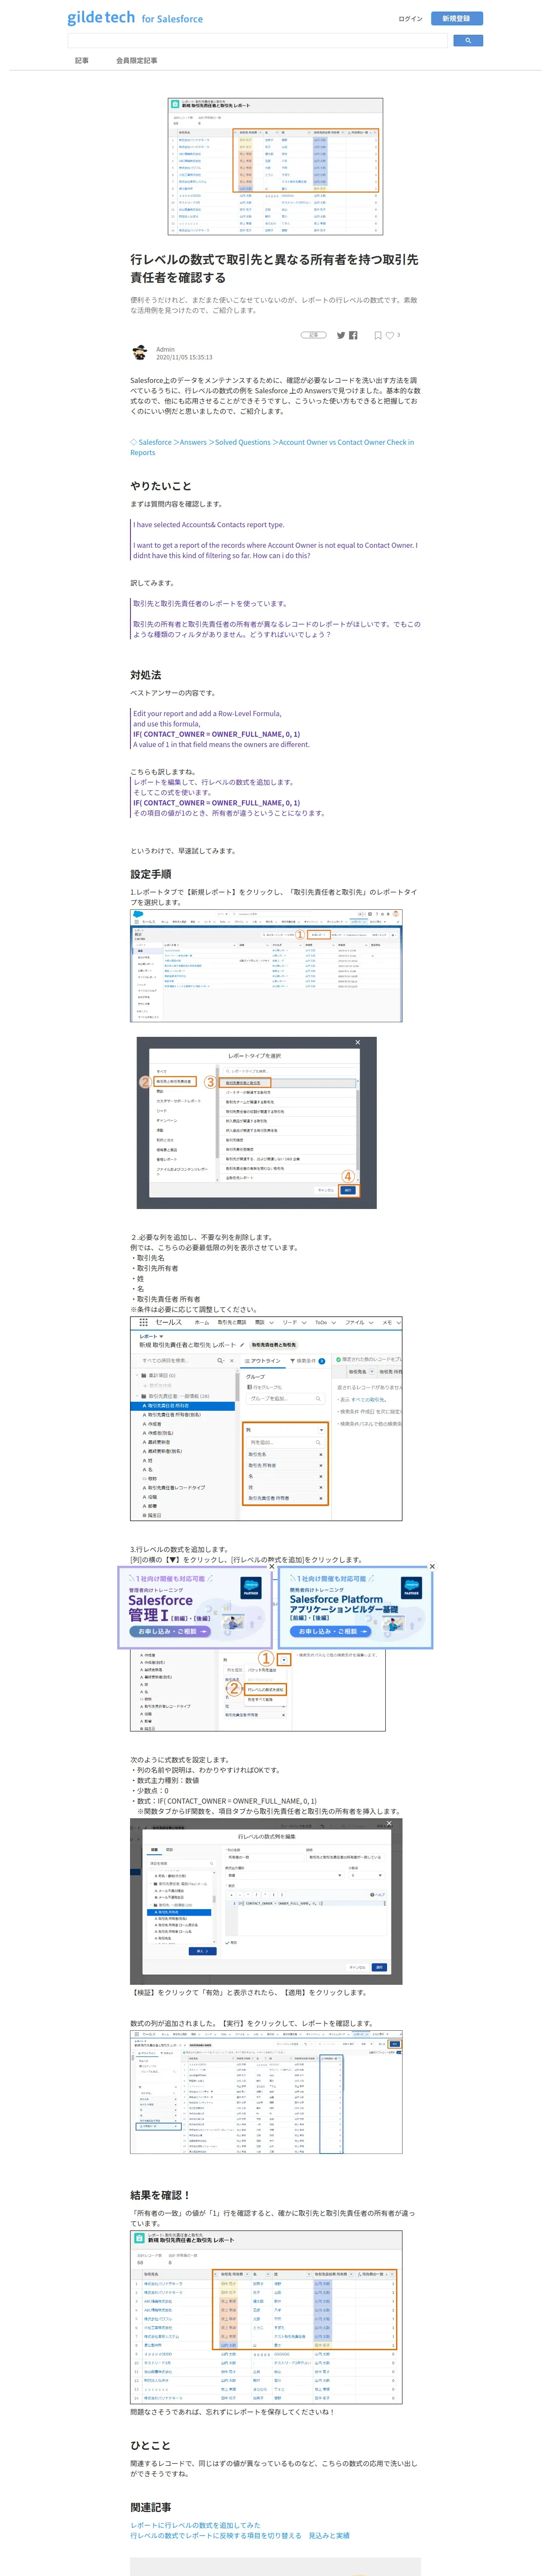Open the Admin author name

coord(165,349)
